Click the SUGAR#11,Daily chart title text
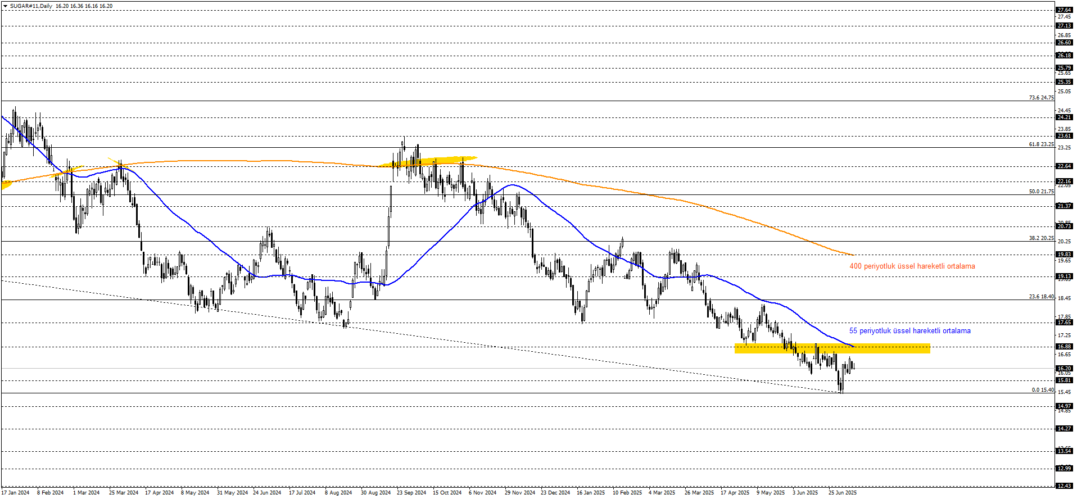Viewport: 1077px width, 499px height. (x=31, y=6)
